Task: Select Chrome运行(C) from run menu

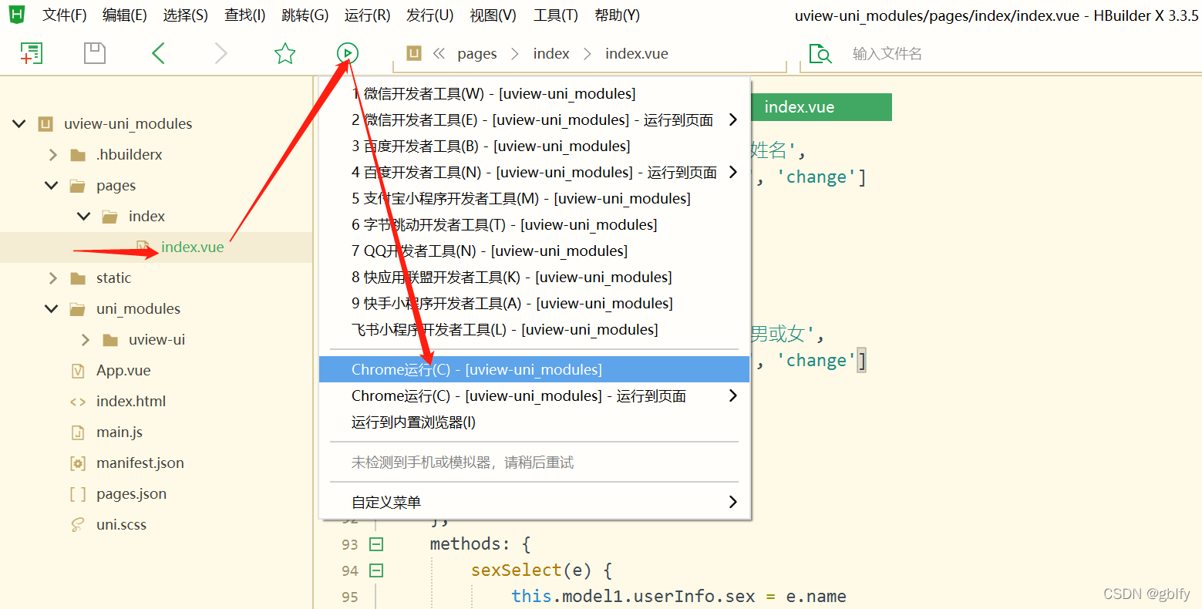Action: pos(476,369)
